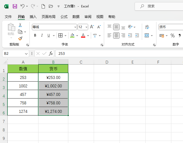This screenshot has width=183, height=143.
Task: Open number format box showing 货币
Action: tap(171, 27)
